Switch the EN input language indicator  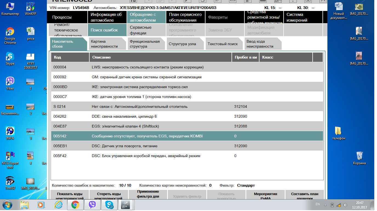click(318, 204)
